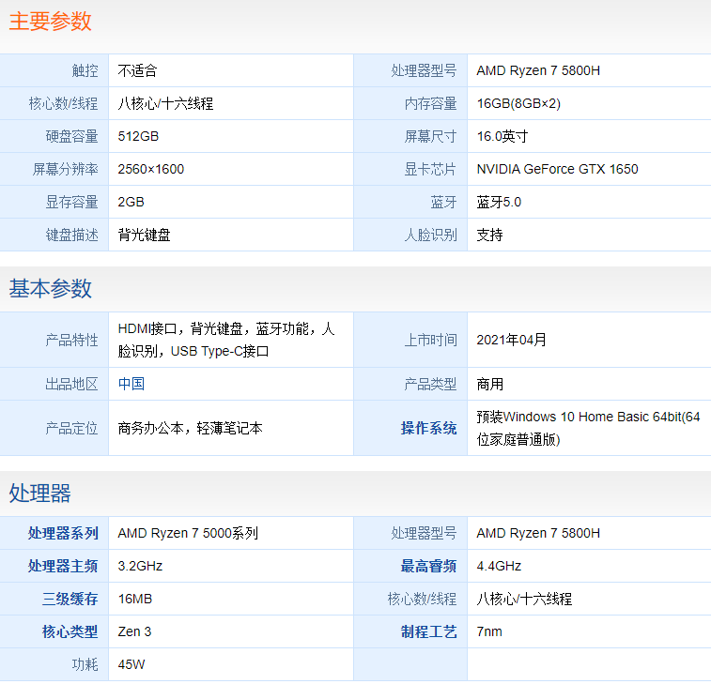Open the 处理器系列 parameter link

point(63,533)
